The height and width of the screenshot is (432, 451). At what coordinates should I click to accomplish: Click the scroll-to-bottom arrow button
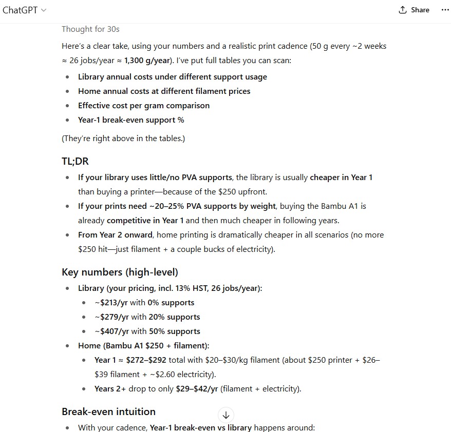point(226,415)
